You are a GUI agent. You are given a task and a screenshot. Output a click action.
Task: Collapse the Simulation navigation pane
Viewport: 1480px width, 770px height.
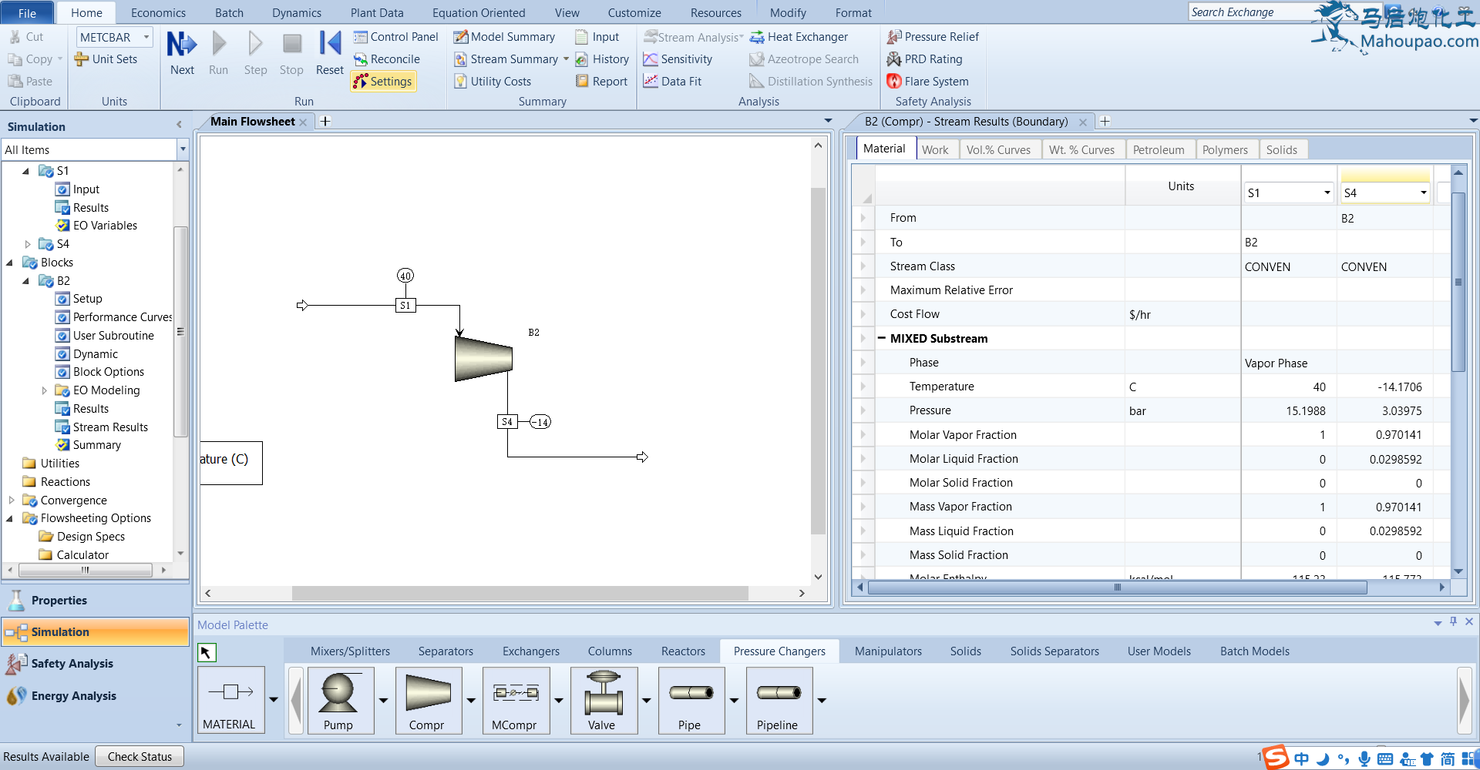179,125
